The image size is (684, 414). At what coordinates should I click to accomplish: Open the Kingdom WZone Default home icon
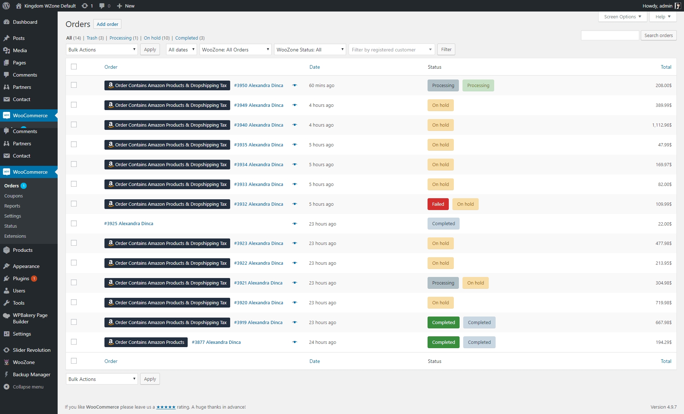pyautogui.click(x=19, y=6)
